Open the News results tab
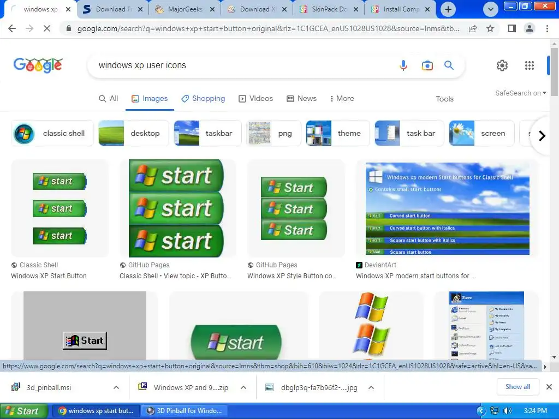The height and width of the screenshot is (419, 559). point(301,99)
